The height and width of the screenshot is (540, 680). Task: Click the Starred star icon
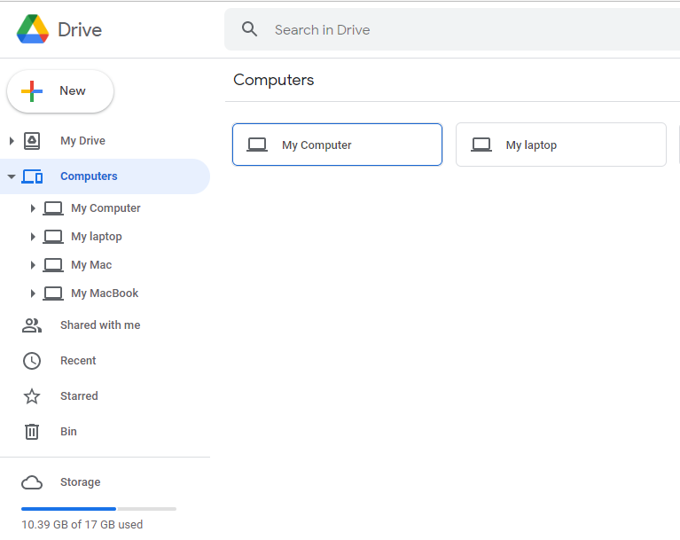pyautogui.click(x=32, y=396)
